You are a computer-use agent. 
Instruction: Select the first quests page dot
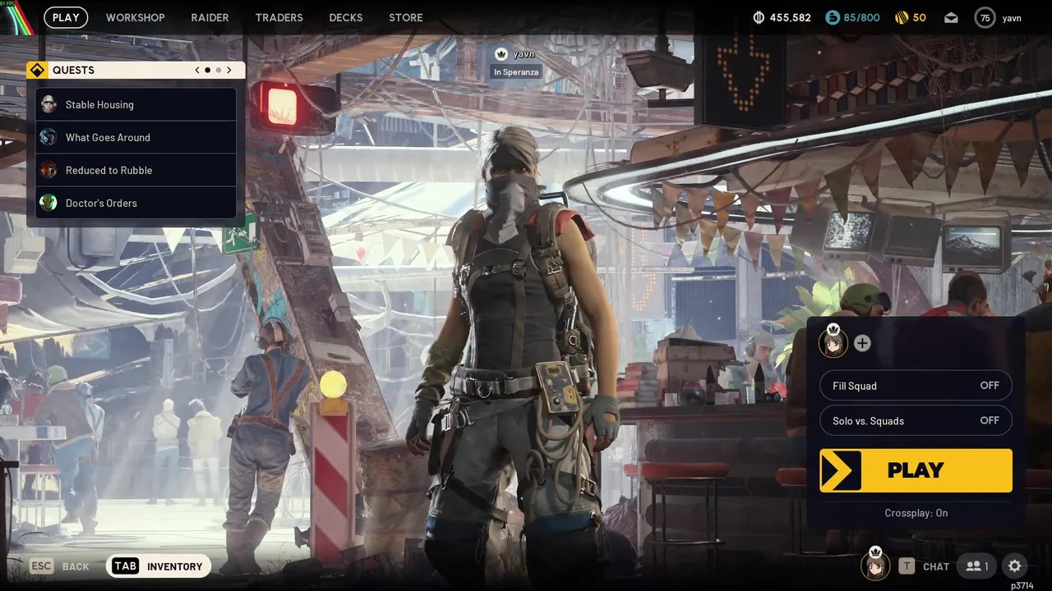point(207,70)
